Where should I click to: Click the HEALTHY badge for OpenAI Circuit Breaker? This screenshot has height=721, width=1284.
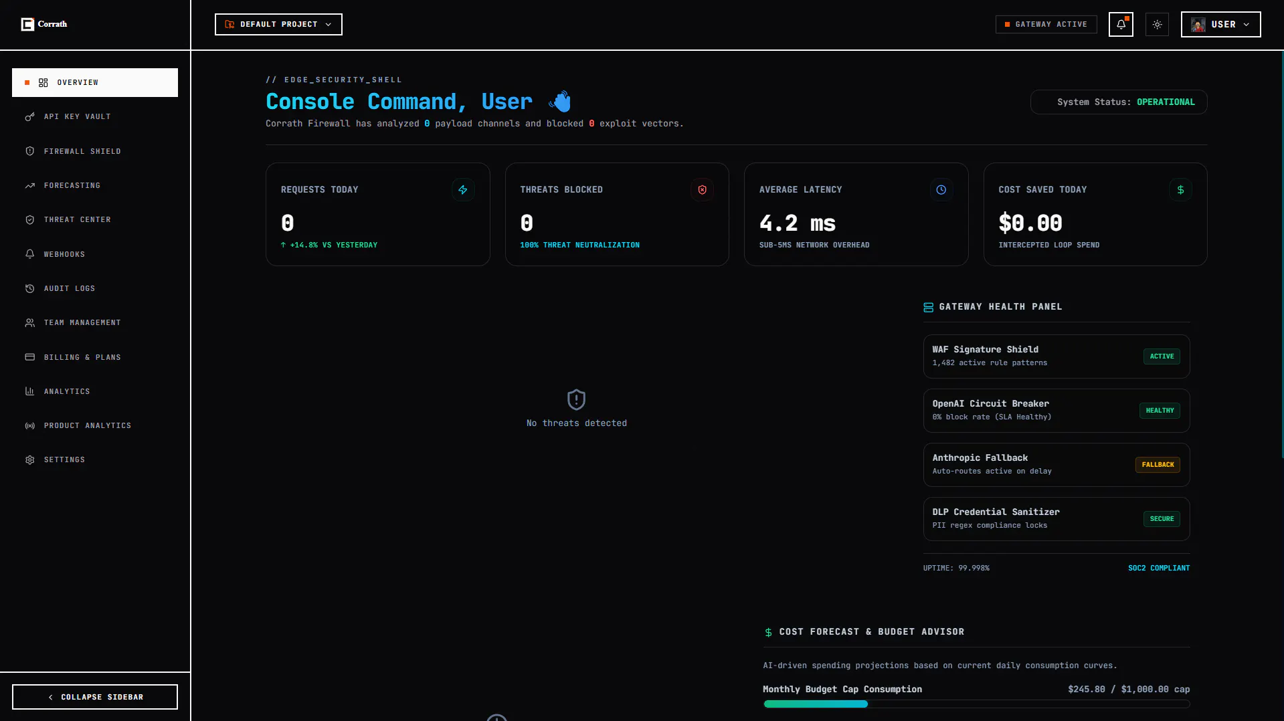(1160, 411)
